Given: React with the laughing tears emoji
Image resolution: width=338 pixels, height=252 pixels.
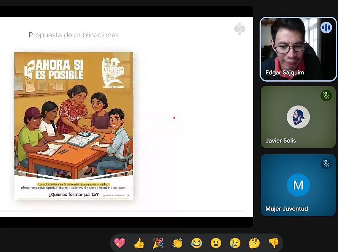Looking at the screenshot, I should [196, 243].
